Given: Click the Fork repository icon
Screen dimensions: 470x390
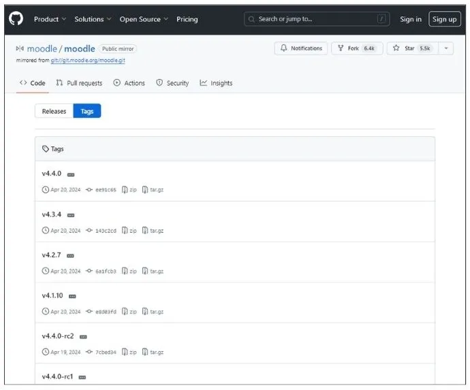Looking at the screenshot, I should 341,48.
